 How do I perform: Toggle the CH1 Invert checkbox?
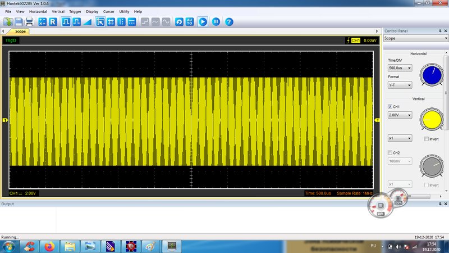427,138
